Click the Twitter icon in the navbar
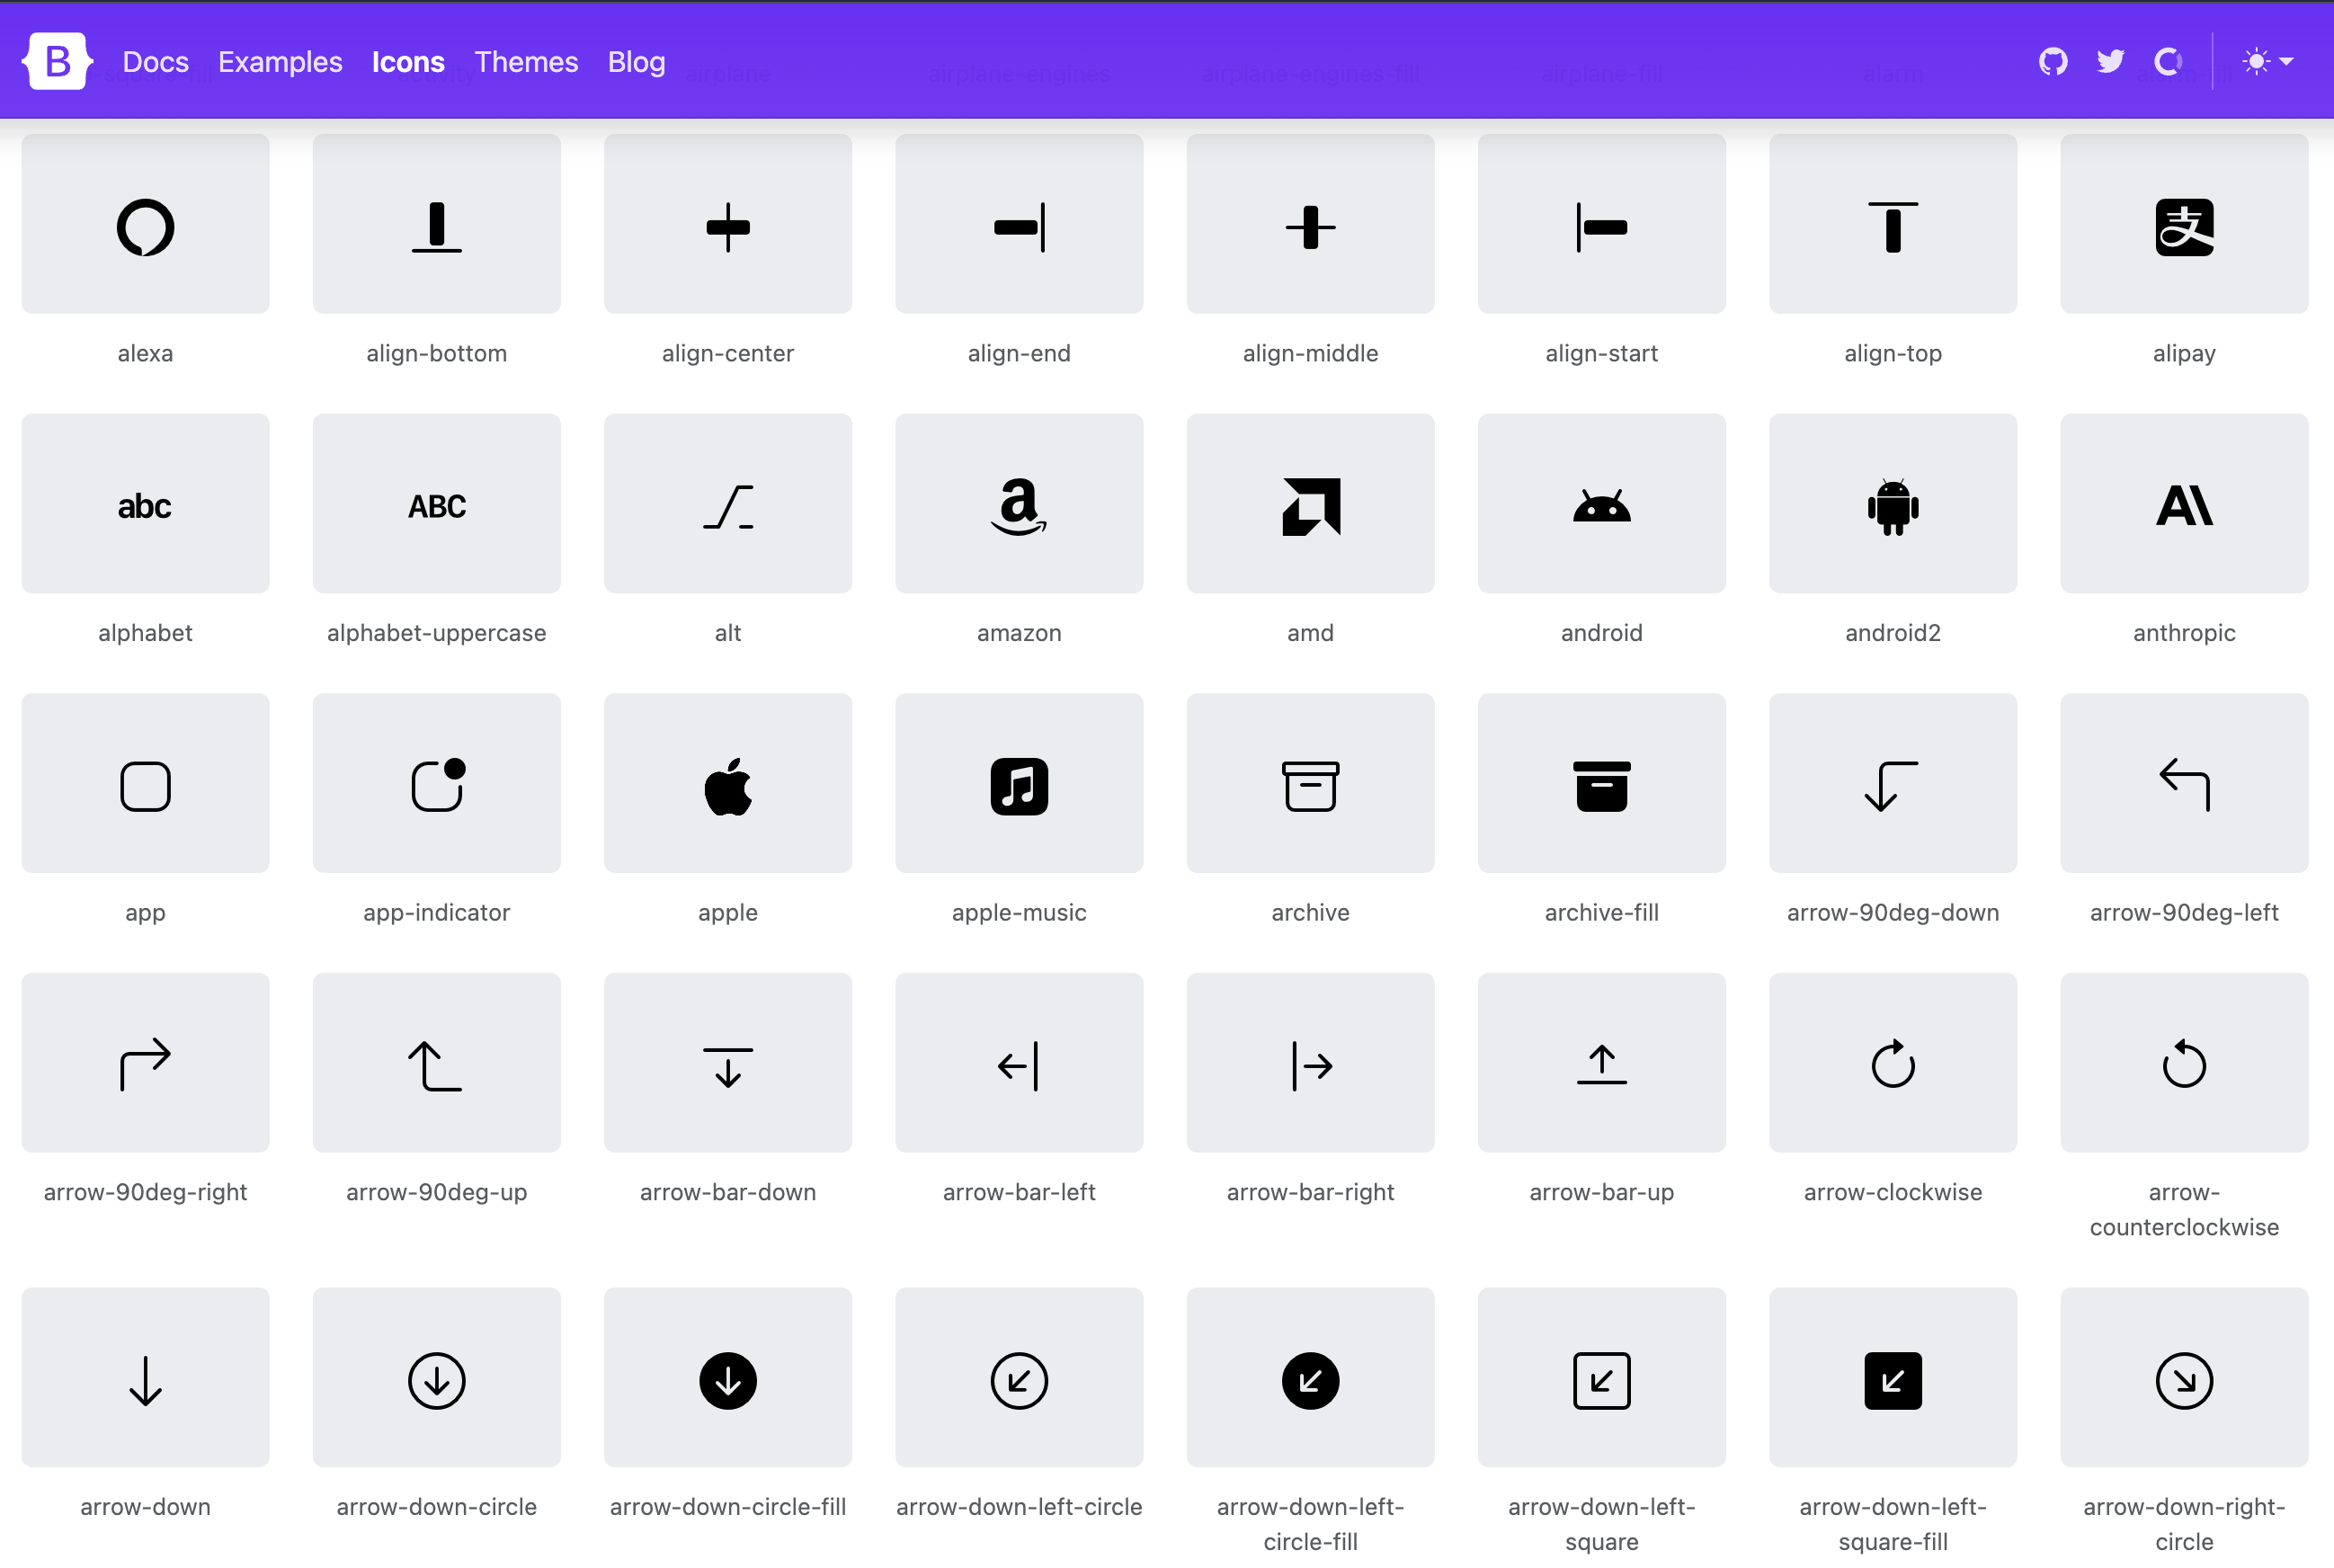Screen dimensions: 2334x1568 [x=2111, y=61]
